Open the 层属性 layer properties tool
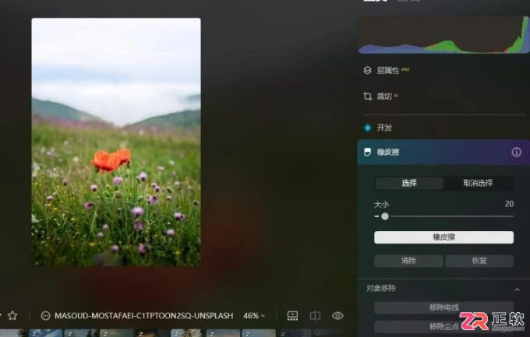The width and height of the screenshot is (530, 337). point(387,70)
